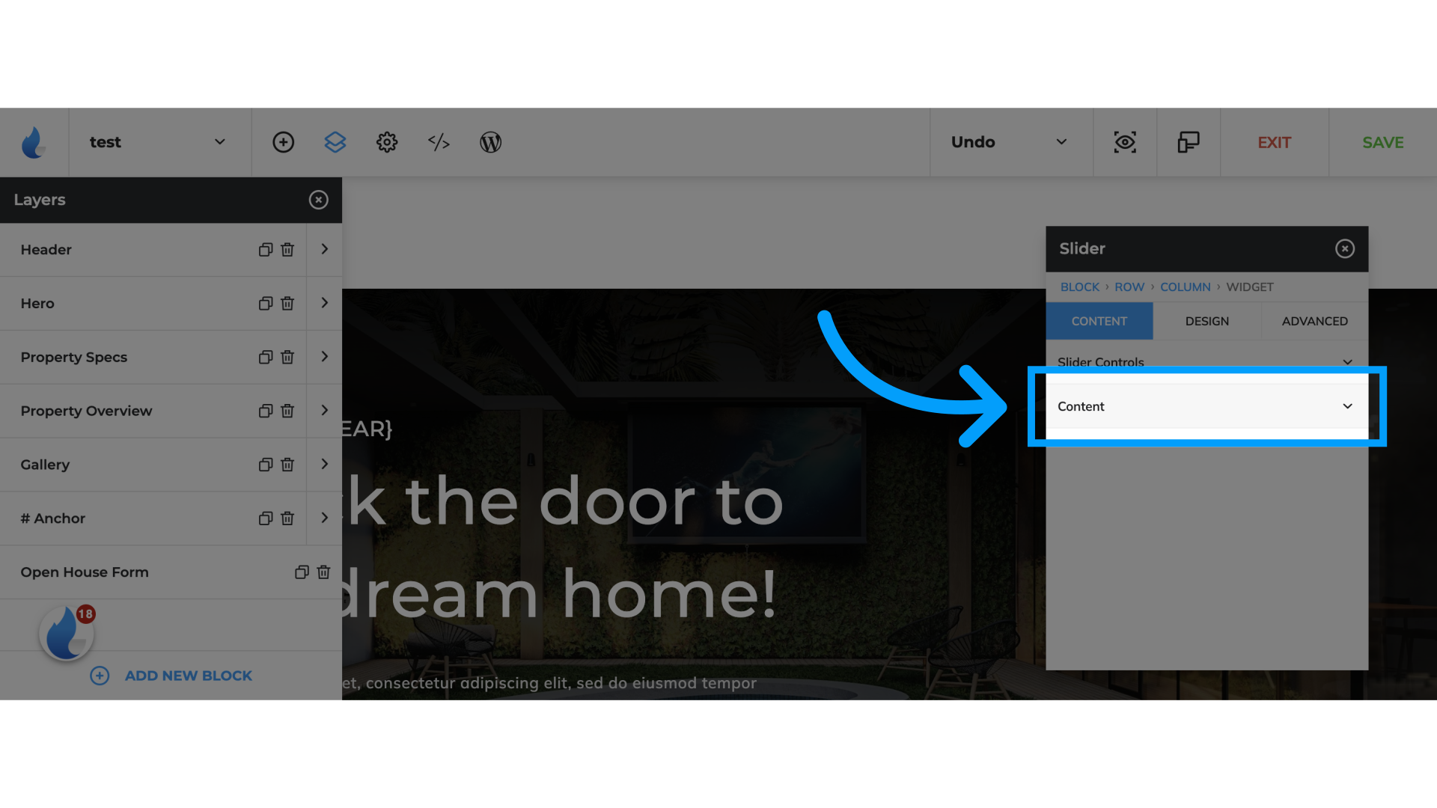This screenshot has height=808, width=1437.
Task: Expand the Gallery layer in Layers panel
Action: coord(324,464)
